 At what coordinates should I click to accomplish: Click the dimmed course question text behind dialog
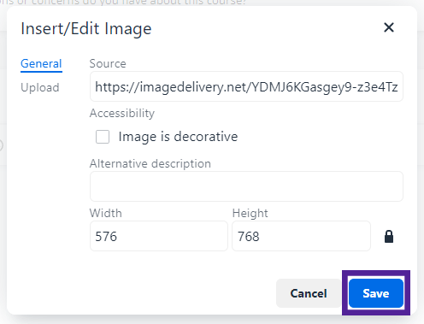[122, 3]
